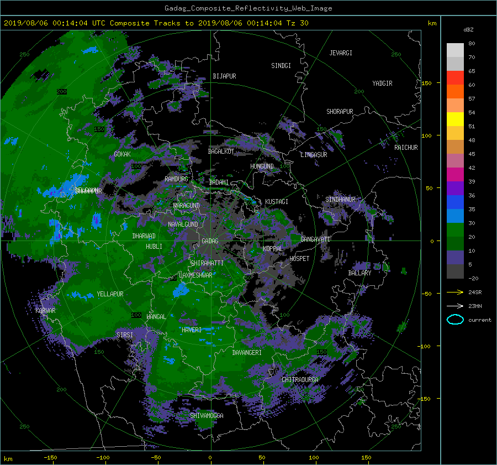Click the SINDGI city label
The image size is (497, 465).
[x=281, y=66]
